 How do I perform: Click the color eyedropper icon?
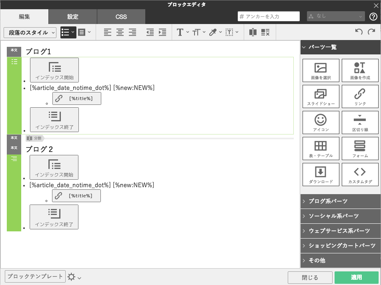click(213, 32)
